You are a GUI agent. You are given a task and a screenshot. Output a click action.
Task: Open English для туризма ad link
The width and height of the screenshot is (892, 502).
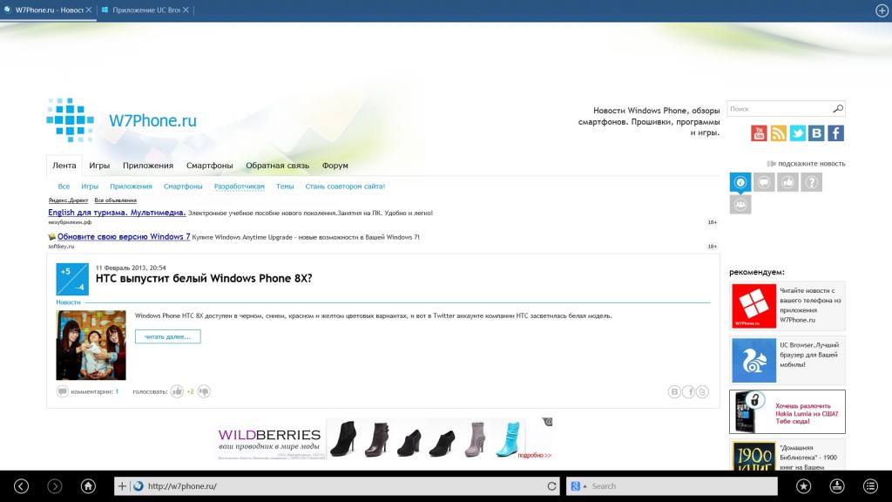[x=117, y=213]
